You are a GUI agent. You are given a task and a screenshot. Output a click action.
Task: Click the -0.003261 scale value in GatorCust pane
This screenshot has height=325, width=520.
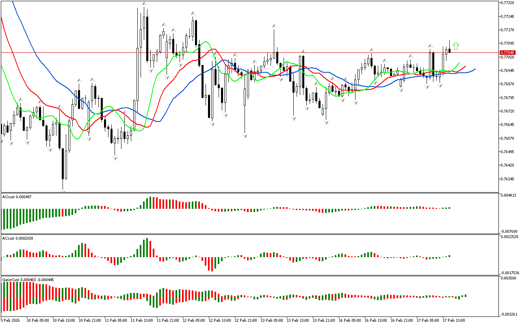(x=509, y=314)
